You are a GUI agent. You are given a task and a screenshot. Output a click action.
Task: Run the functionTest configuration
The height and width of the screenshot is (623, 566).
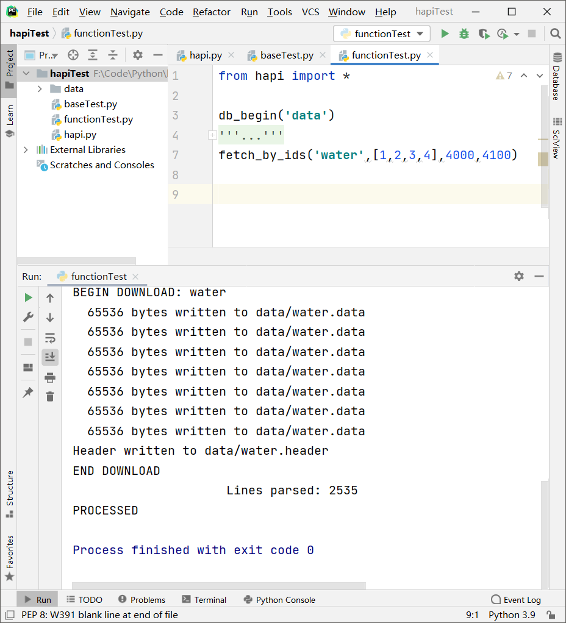click(x=445, y=34)
